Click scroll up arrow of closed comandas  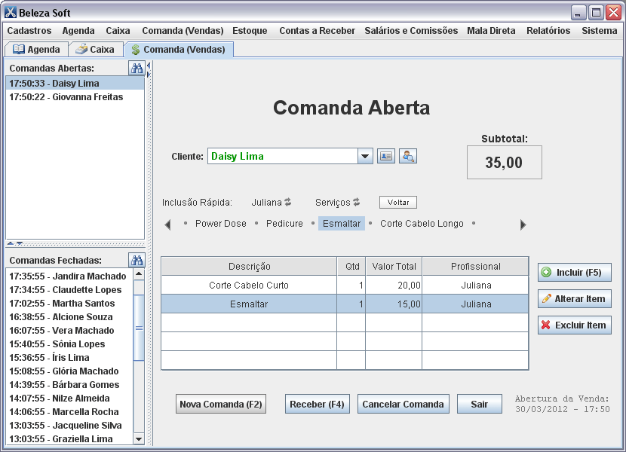(x=139, y=273)
